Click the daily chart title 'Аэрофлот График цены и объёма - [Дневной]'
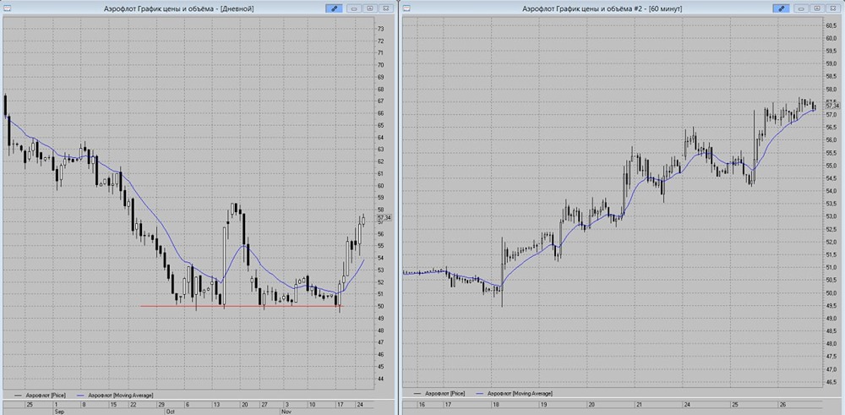845x415 pixels. pyautogui.click(x=178, y=8)
